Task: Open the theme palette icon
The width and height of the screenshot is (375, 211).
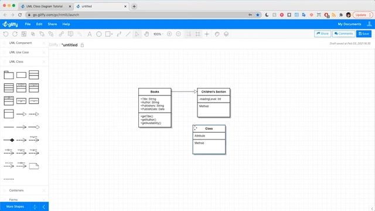Action: coord(217,34)
